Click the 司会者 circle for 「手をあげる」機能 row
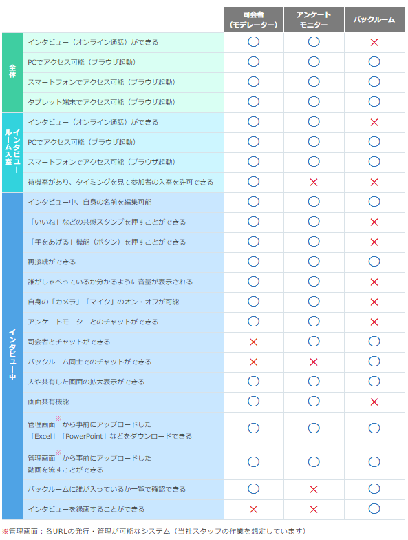 pyautogui.click(x=253, y=242)
